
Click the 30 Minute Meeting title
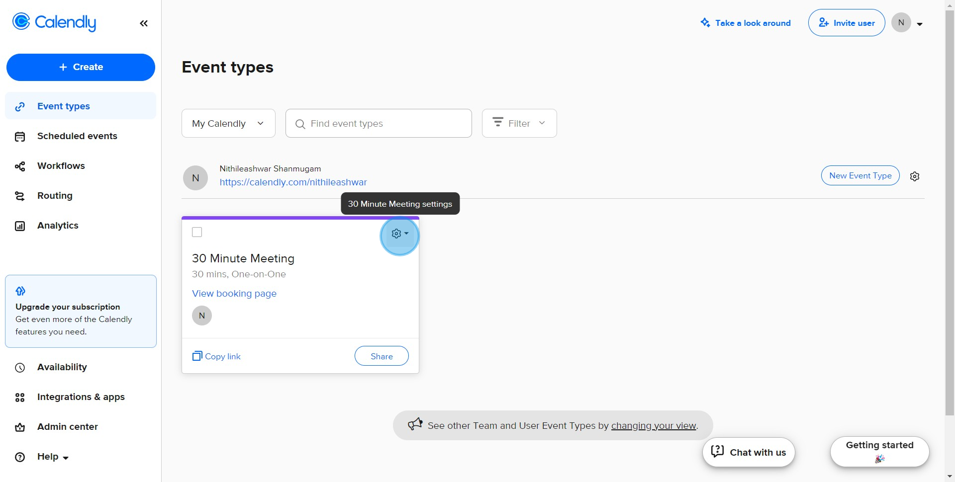(x=243, y=258)
